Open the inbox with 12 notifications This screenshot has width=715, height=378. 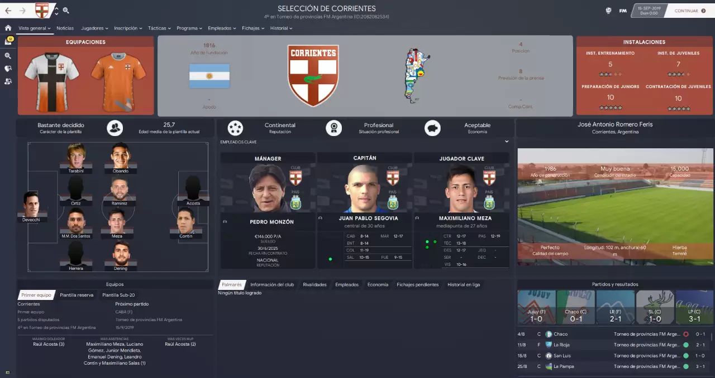[8, 42]
